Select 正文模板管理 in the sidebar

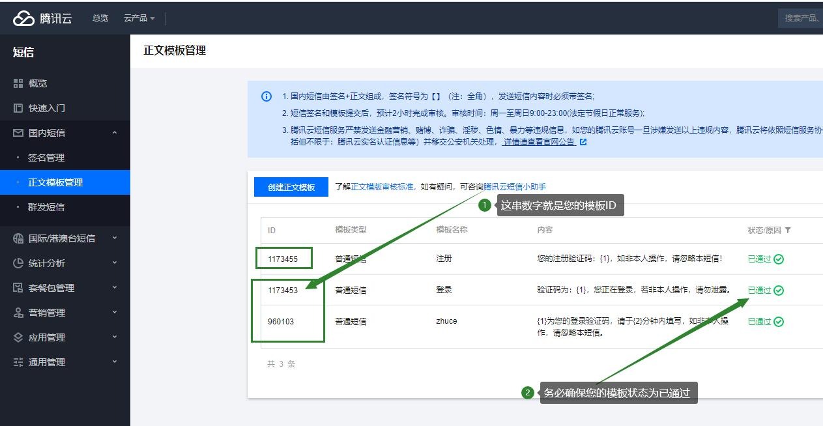pos(65,182)
